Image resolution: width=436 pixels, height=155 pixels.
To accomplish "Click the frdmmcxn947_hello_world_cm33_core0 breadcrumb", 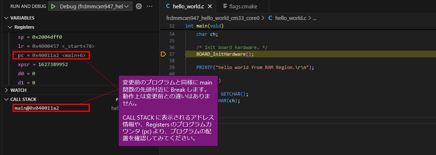I will click(x=213, y=18).
